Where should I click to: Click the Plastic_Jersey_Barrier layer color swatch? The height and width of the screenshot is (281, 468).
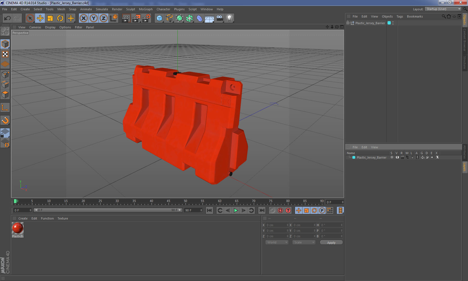tap(354, 157)
